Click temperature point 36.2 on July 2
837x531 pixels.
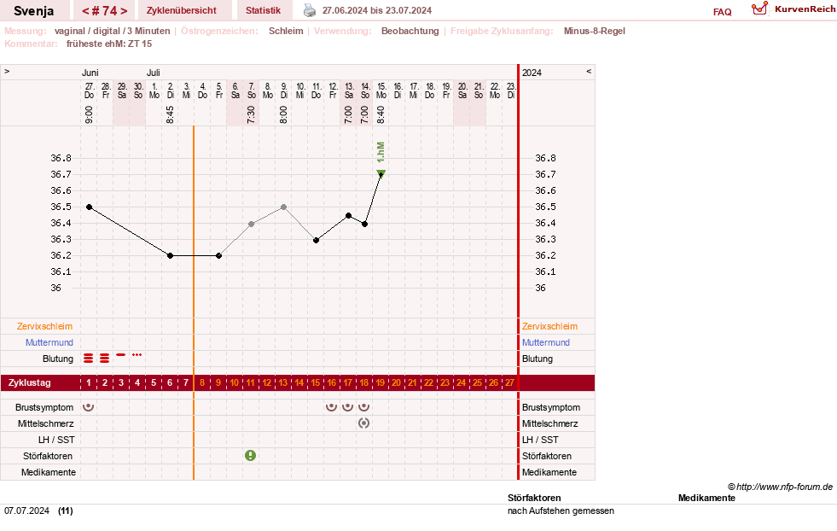coord(171,256)
